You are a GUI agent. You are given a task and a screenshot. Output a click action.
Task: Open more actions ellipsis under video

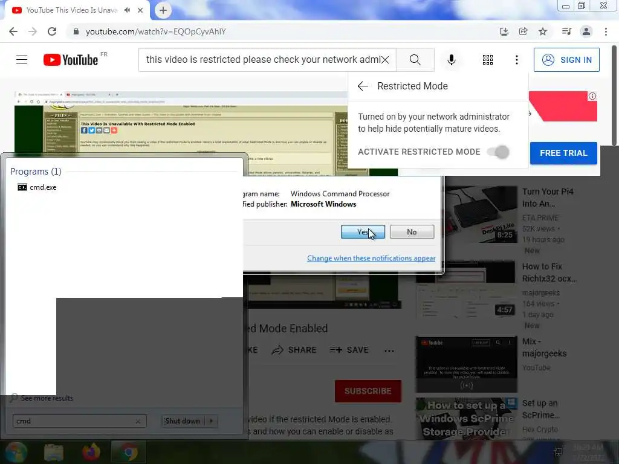coord(389,350)
